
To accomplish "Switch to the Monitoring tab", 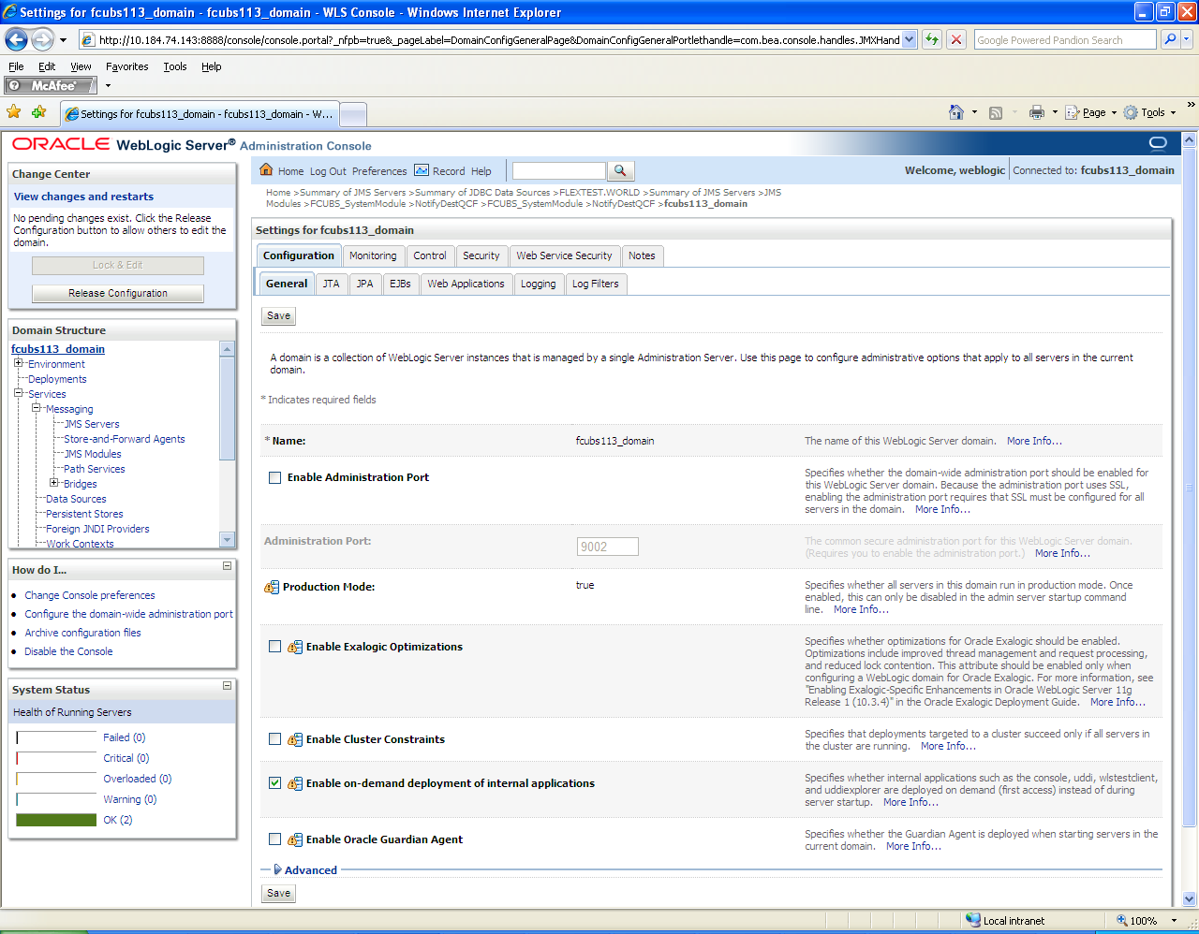I will pyautogui.click(x=373, y=255).
